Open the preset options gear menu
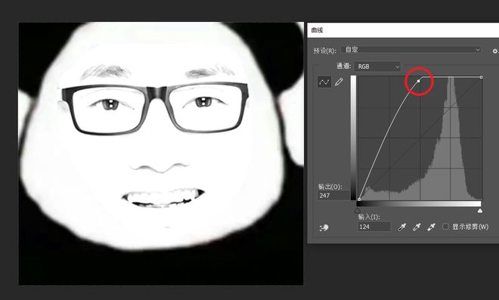This screenshot has width=499, height=300. pyautogui.click(x=495, y=51)
